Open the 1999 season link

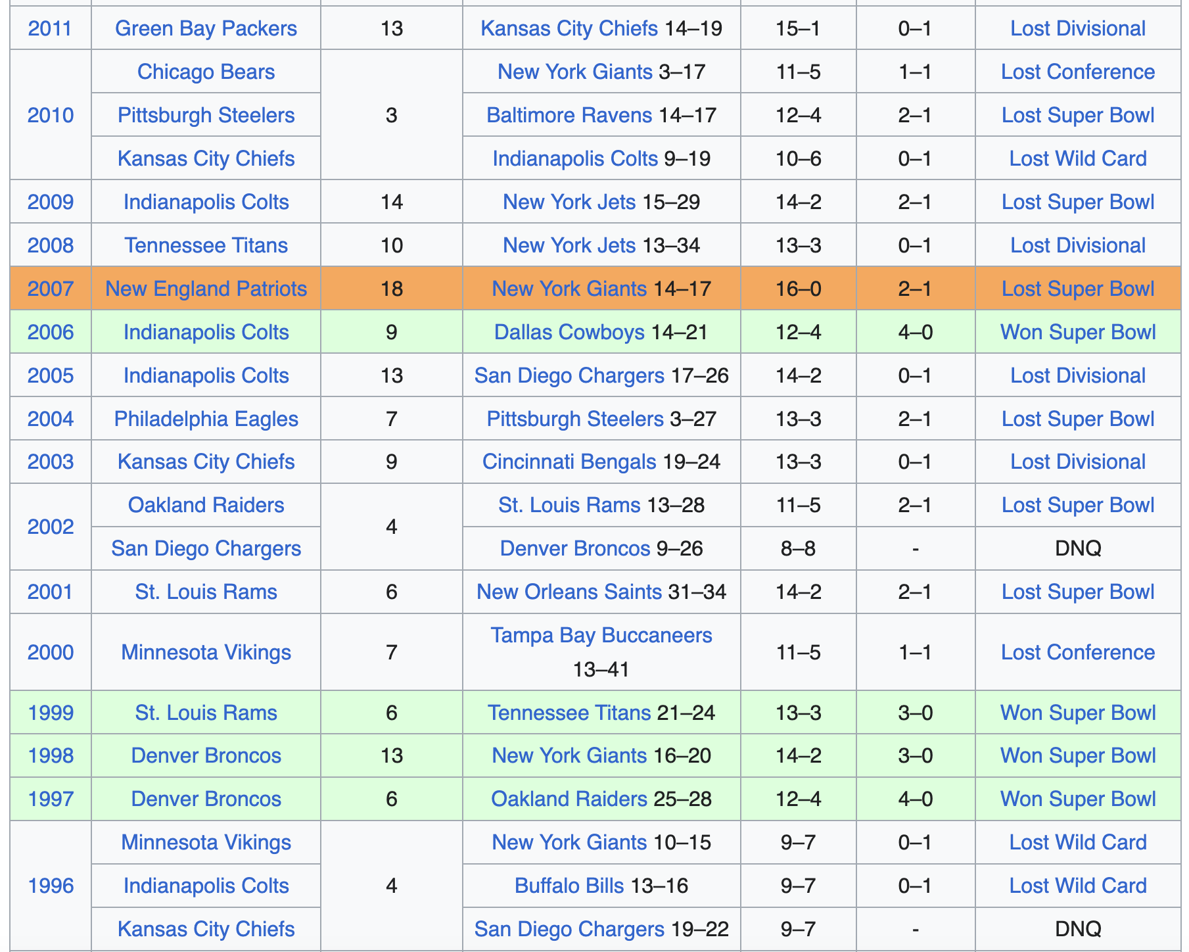(x=50, y=713)
